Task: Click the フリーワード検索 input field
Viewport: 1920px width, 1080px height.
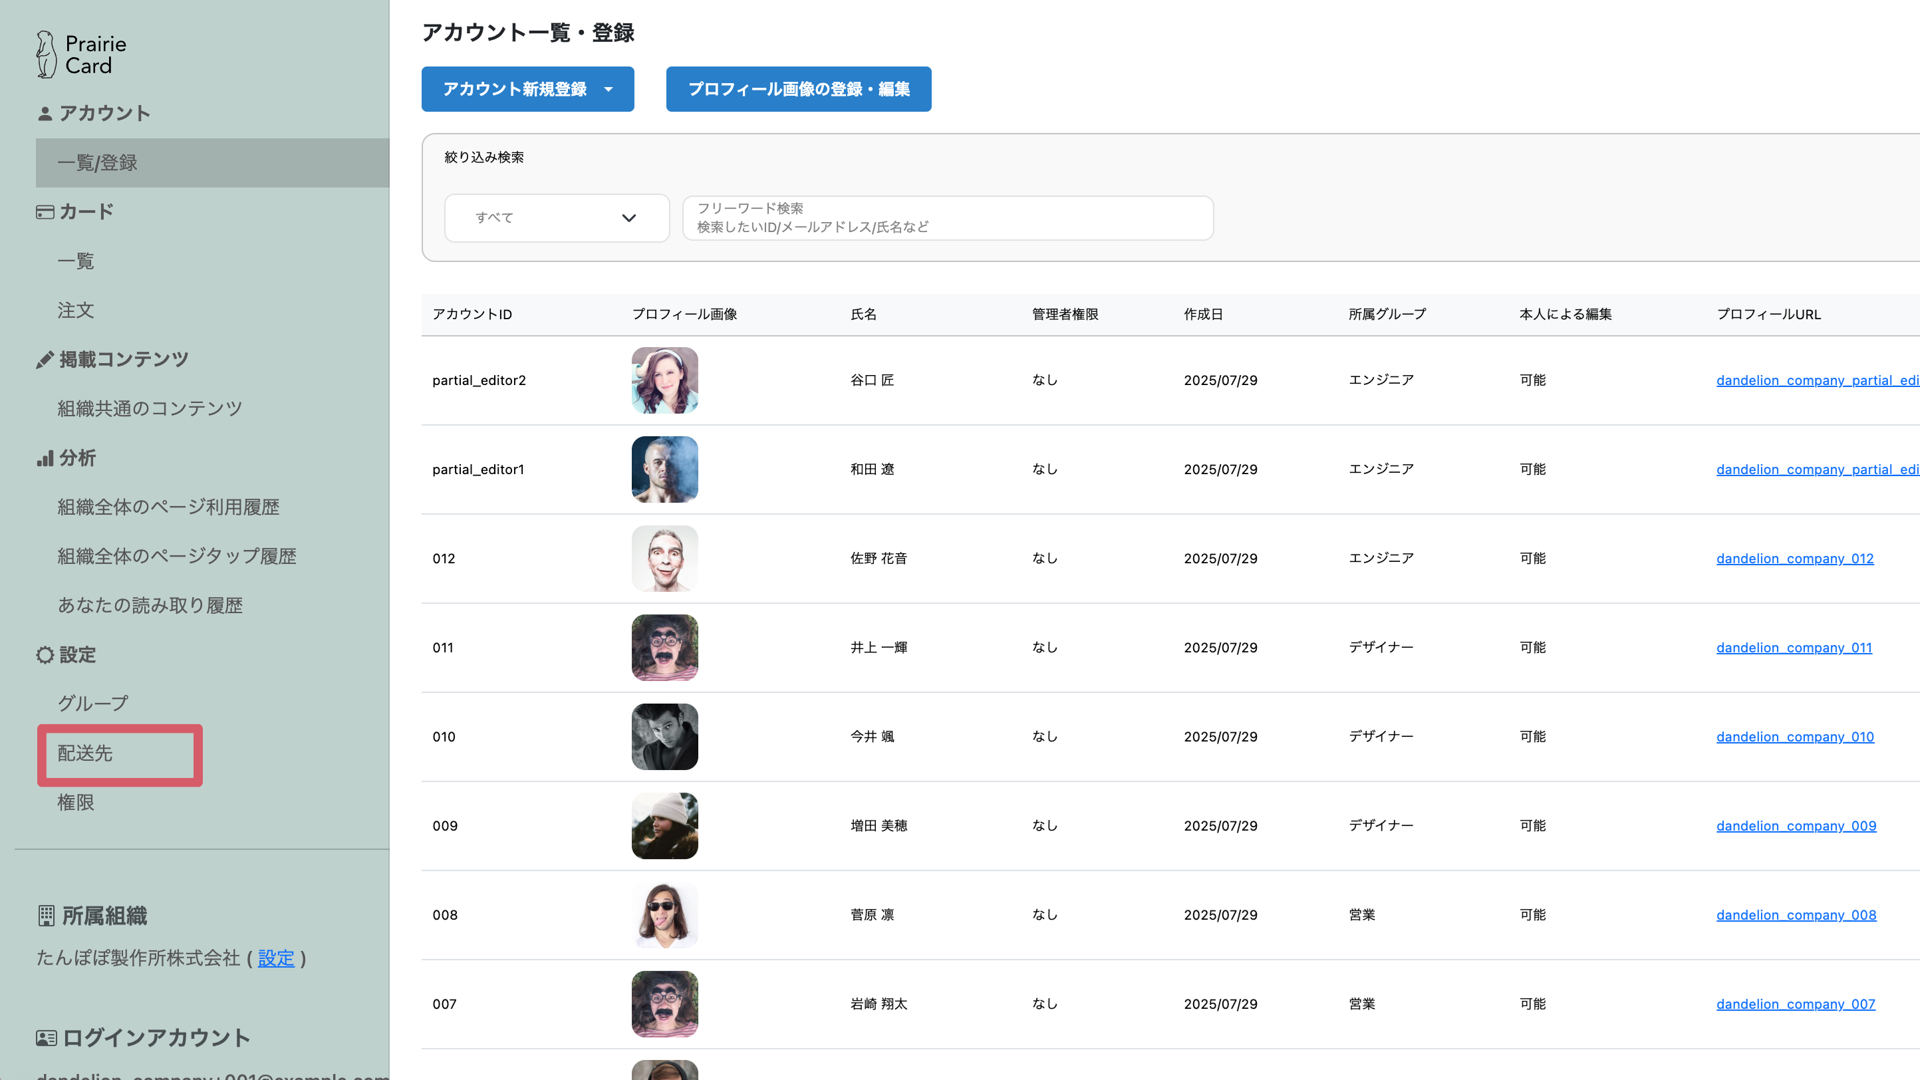Action: click(947, 217)
